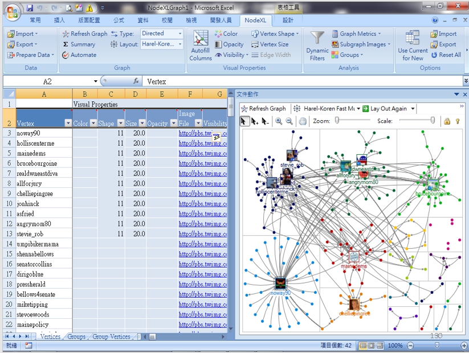Open the 設計 ribbon tab

[288, 20]
